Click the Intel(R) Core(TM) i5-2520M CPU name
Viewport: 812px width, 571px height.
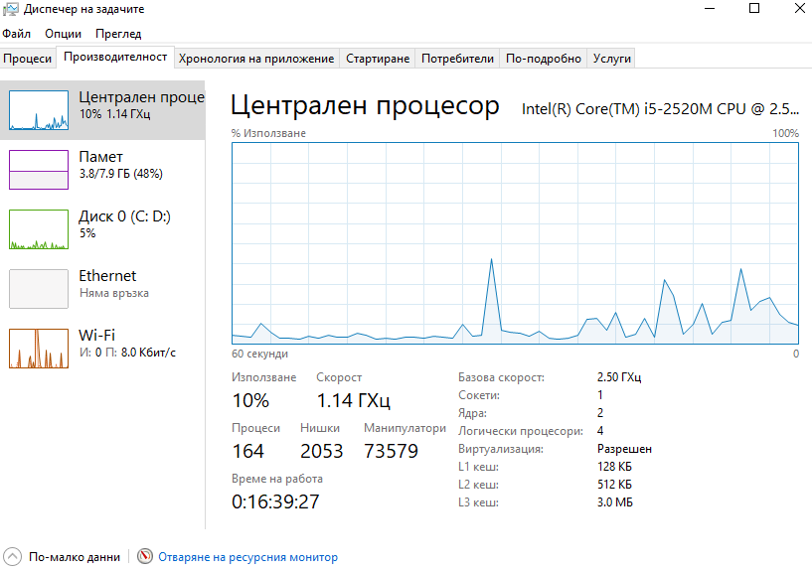[x=660, y=109]
